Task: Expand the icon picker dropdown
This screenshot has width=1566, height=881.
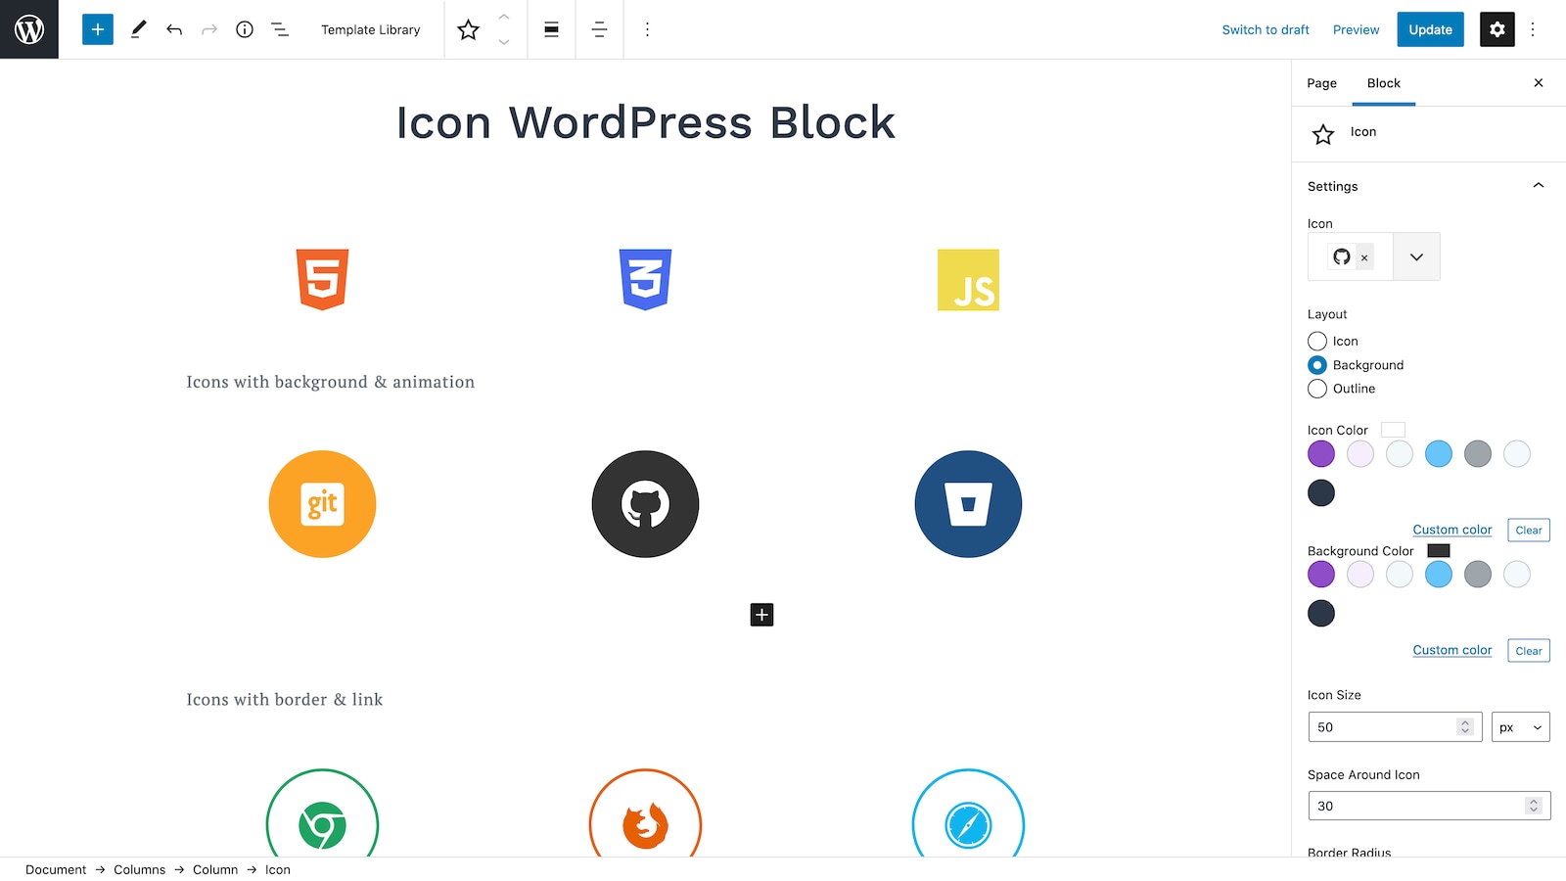Action: click(1416, 256)
